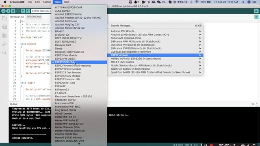Click the WeChat icon in menu bar

coord(159,2)
